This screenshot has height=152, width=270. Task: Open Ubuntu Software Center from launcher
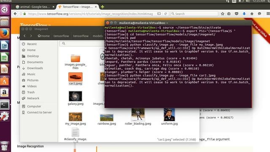click(5, 81)
